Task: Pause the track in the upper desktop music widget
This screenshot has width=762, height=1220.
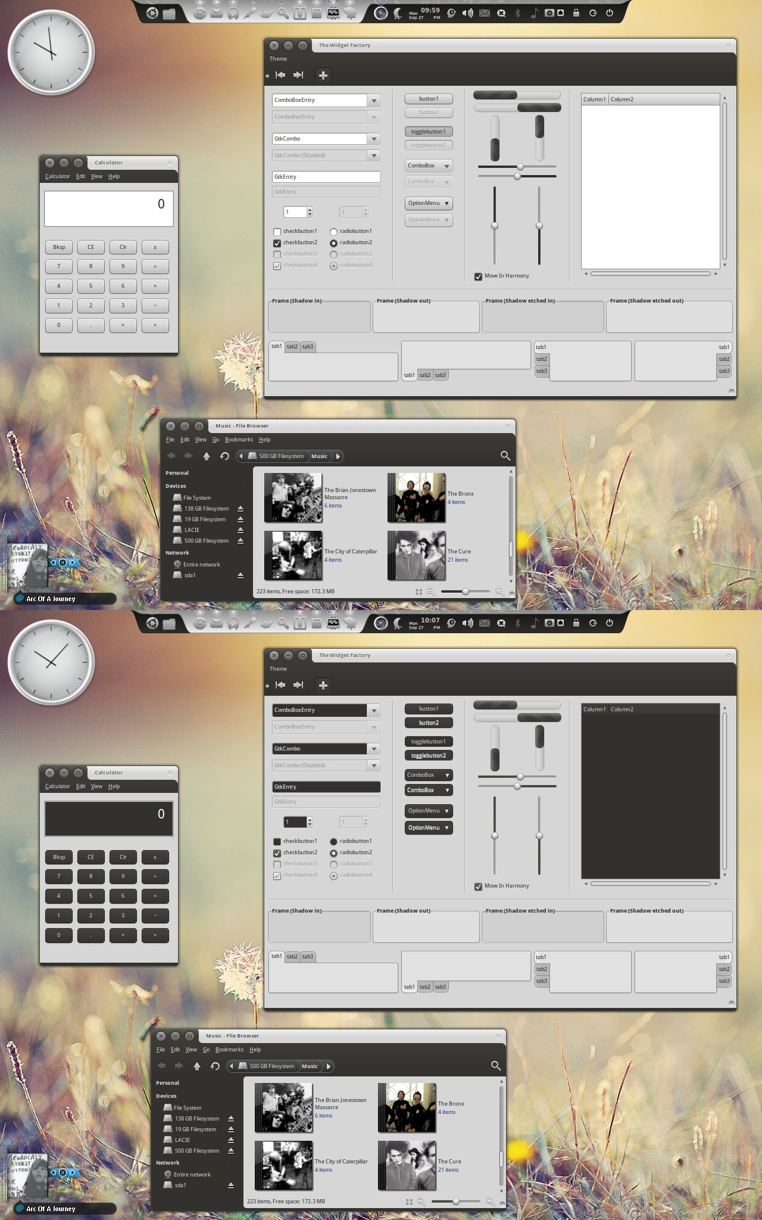Action: (63, 562)
